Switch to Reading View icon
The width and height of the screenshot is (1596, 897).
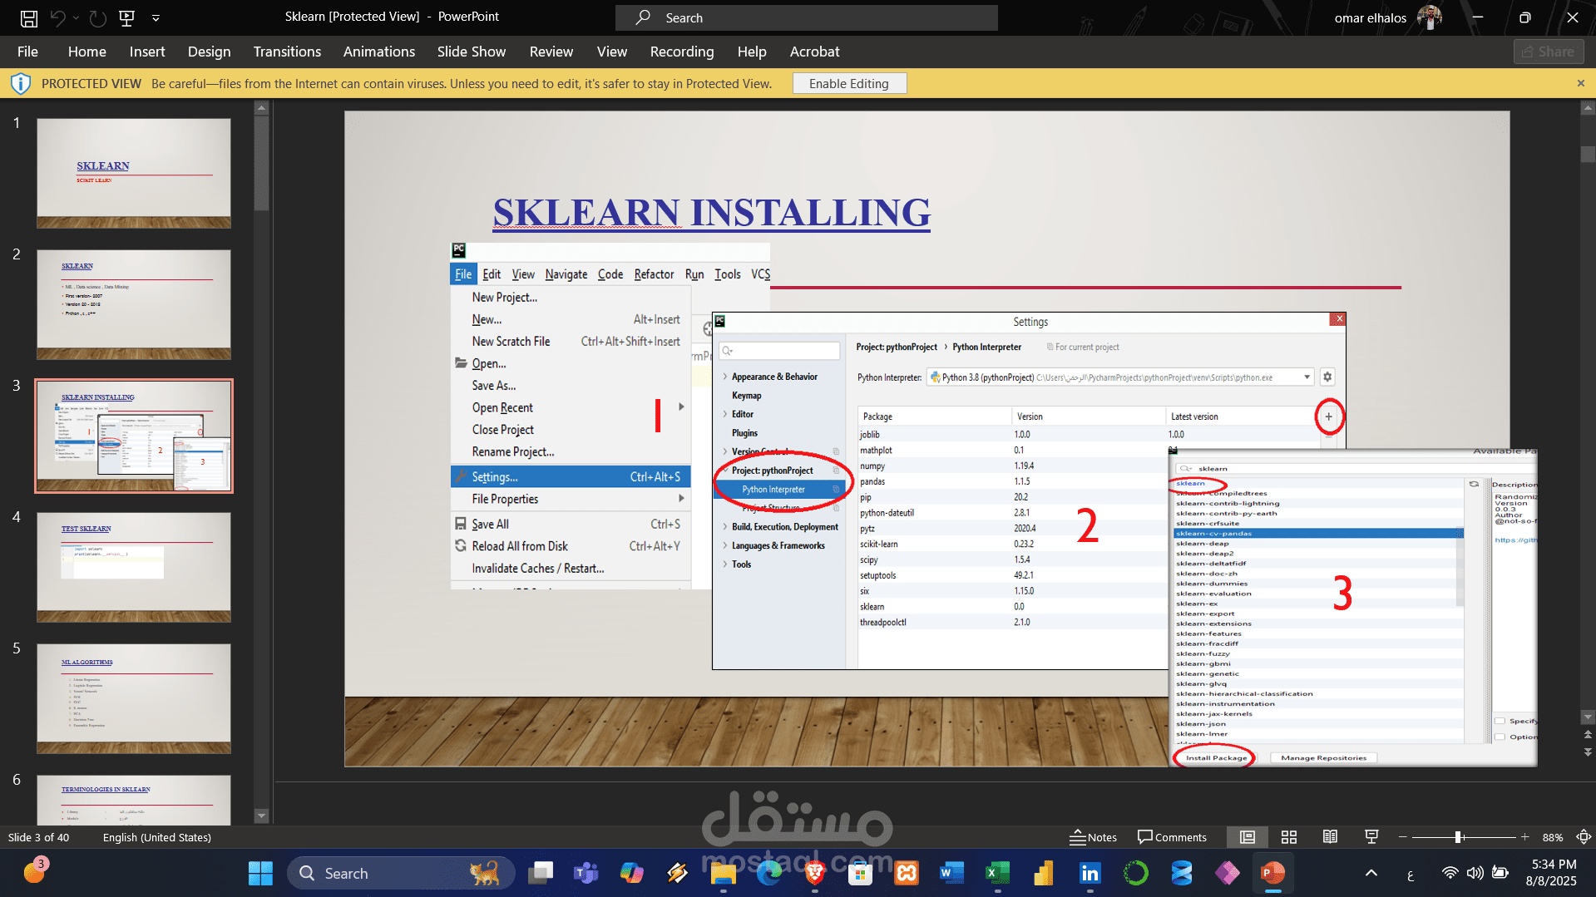coord(1330,837)
